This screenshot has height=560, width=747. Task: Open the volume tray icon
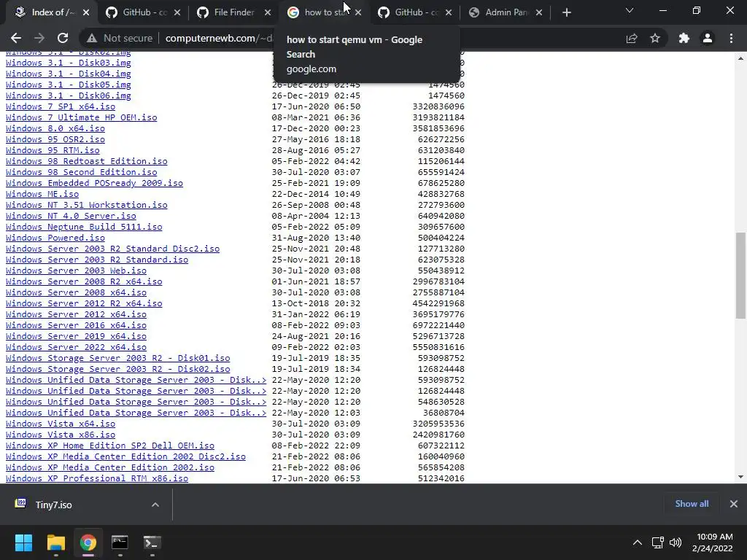click(x=675, y=542)
